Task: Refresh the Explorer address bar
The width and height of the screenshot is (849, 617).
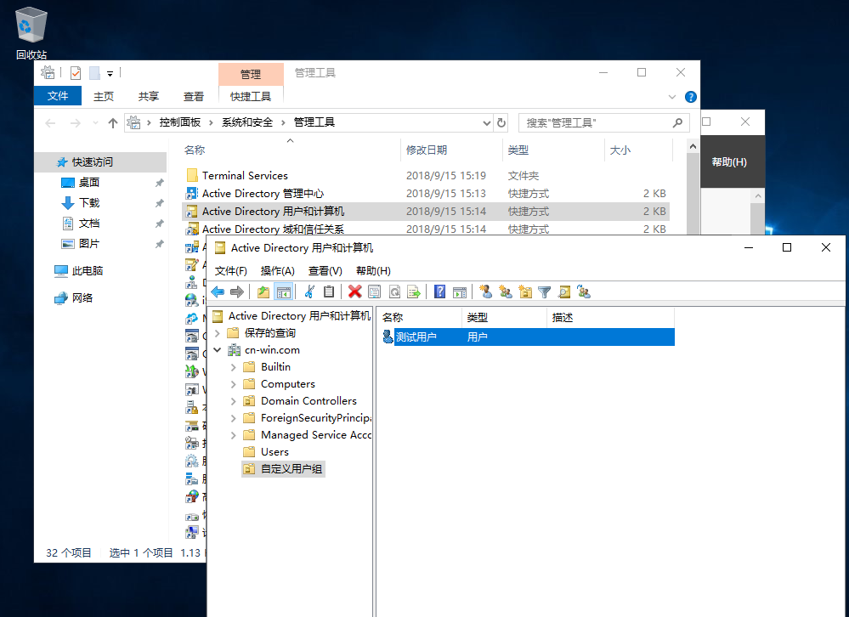Action: point(501,123)
